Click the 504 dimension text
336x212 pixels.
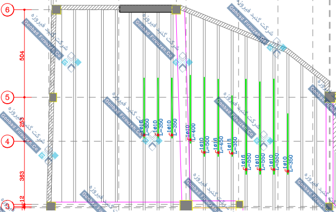(22, 56)
